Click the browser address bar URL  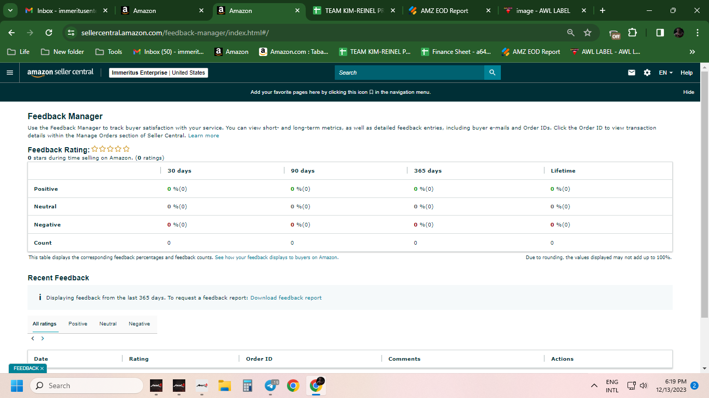coord(175,33)
